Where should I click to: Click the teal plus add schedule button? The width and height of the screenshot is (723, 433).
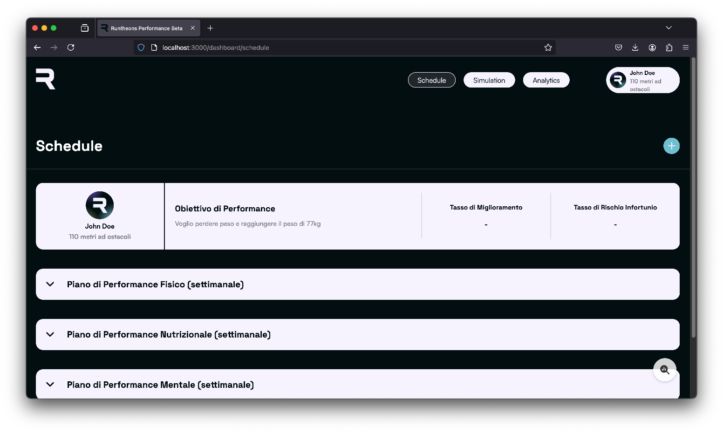tap(671, 146)
